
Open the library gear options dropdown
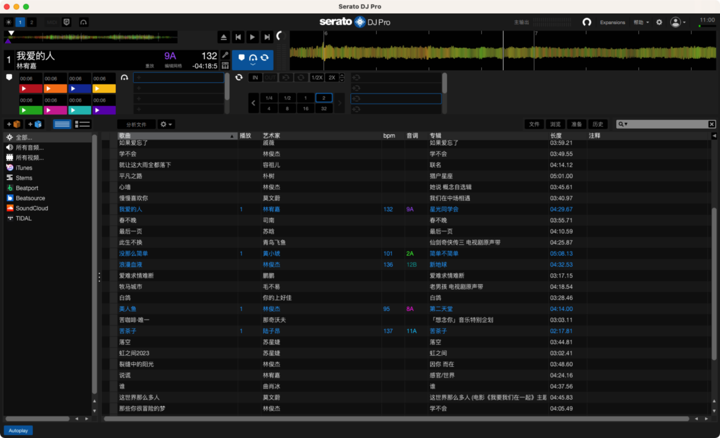click(x=166, y=125)
